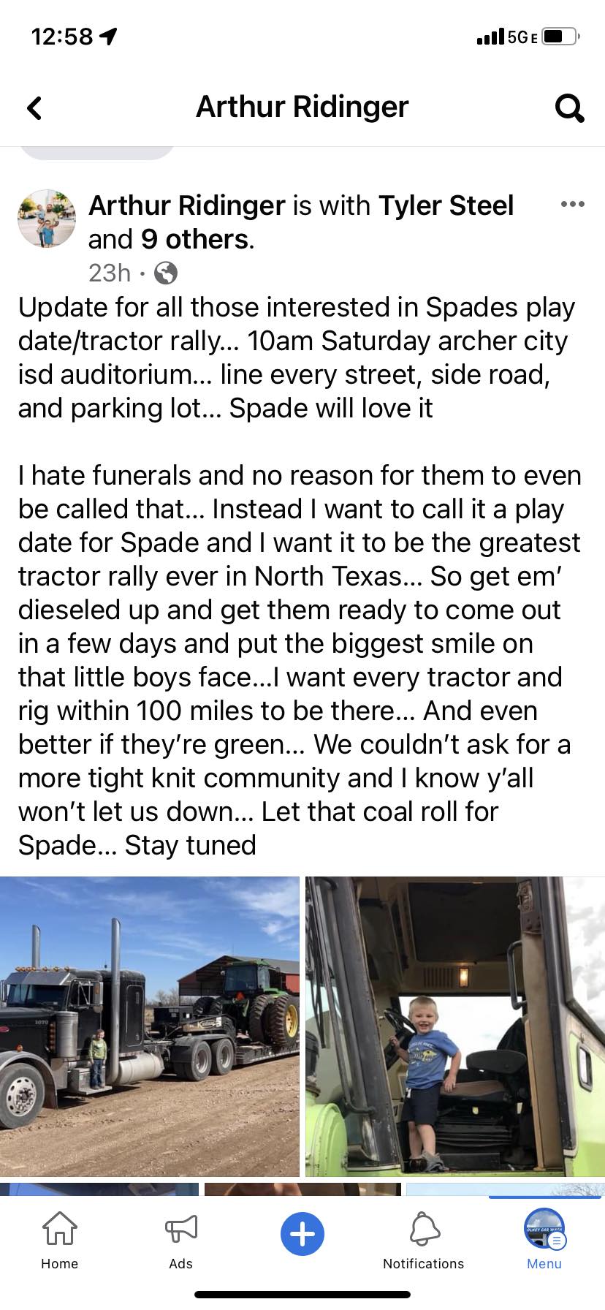Tap the 23h post timestamp
Viewport: 605px width, 1310px height.
(110, 273)
